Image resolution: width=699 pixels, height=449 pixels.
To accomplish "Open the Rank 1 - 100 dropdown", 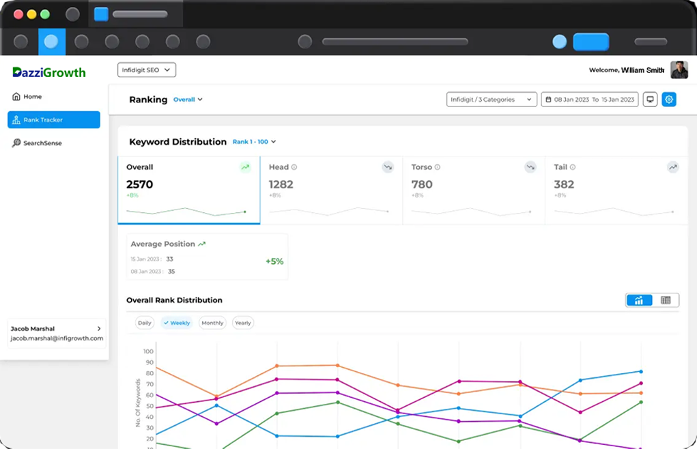I will [x=254, y=142].
